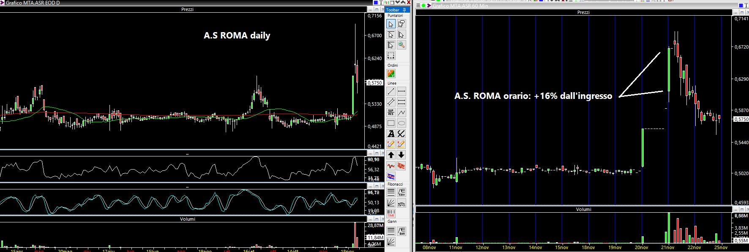Click the 21nov date on time axis
Image resolution: width=749 pixels, height=252 pixels.
668,248
